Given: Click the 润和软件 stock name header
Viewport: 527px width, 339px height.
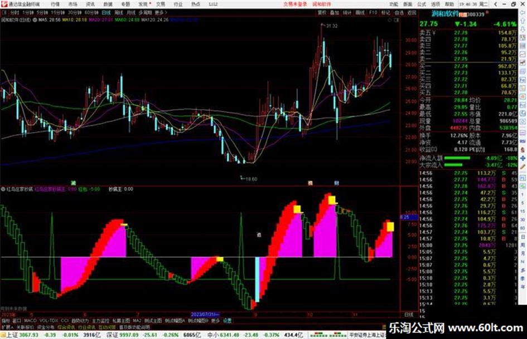Looking at the screenshot, I should pos(445,14).
